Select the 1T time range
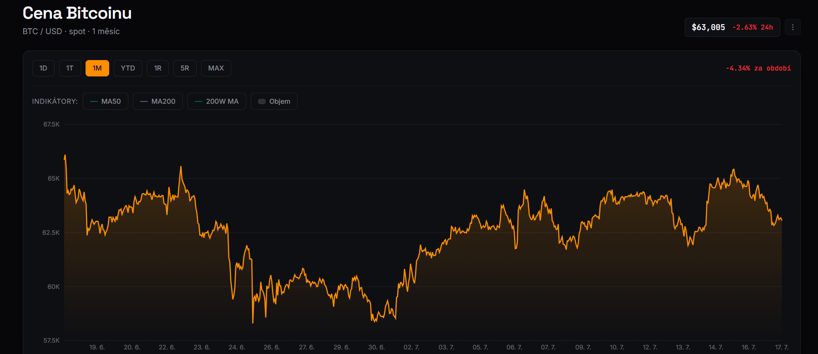 tap(70, 68)
